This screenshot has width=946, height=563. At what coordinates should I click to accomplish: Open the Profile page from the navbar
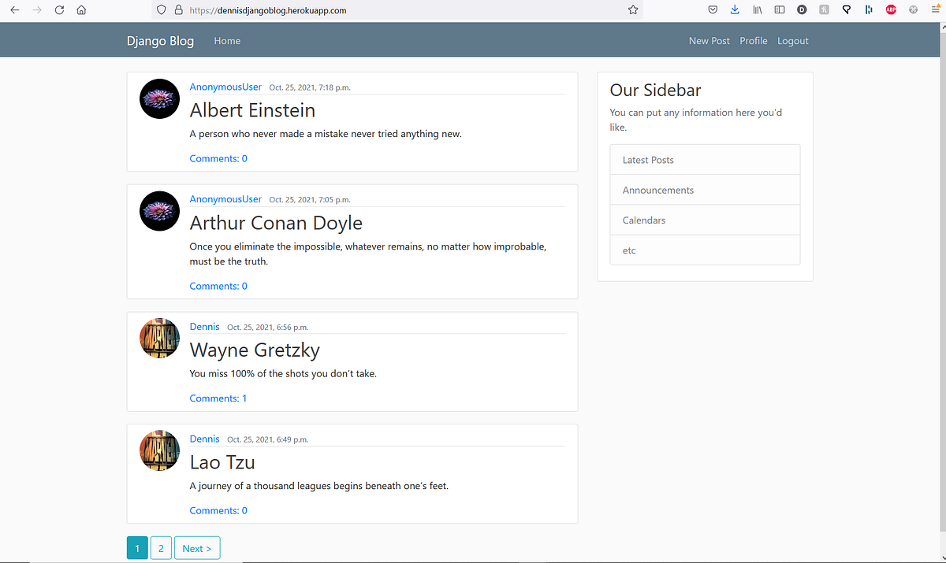click(x=754, y=40)
